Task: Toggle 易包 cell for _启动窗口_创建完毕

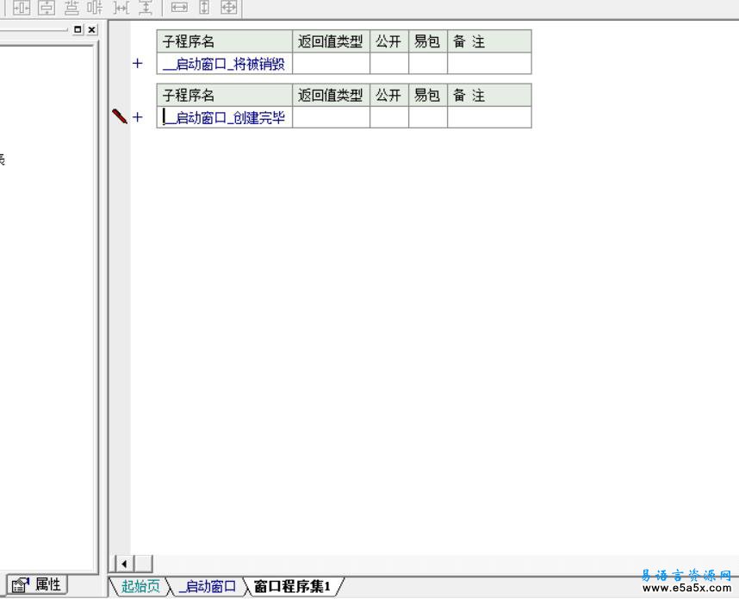Action: point(428,117)
